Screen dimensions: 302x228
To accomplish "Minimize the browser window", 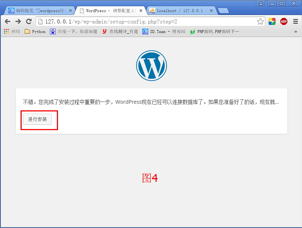I will (272, 3).
